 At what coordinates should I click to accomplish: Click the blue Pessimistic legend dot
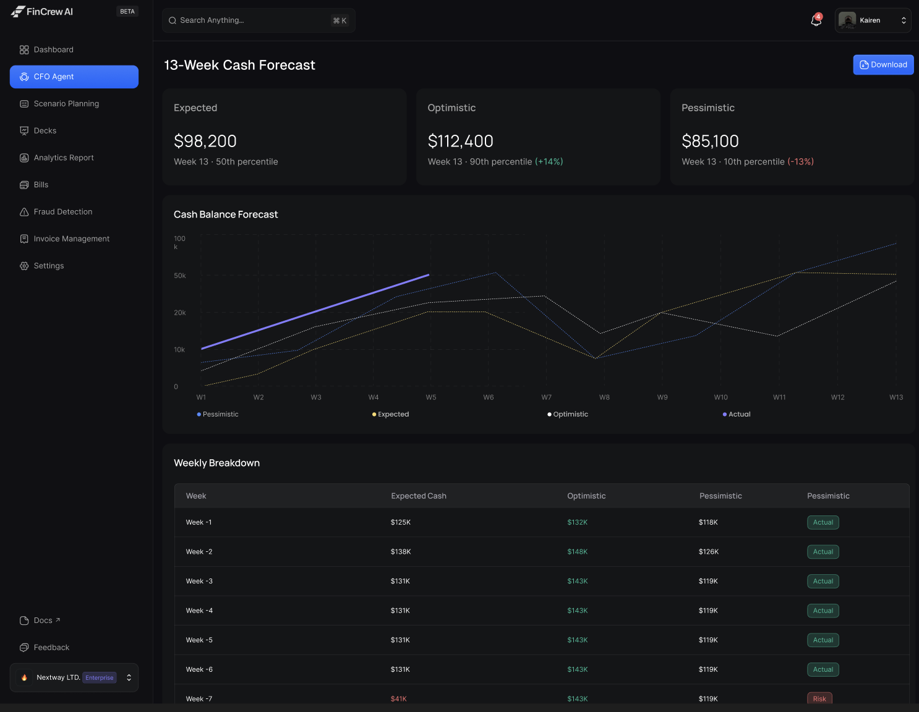tap(199, 415)
